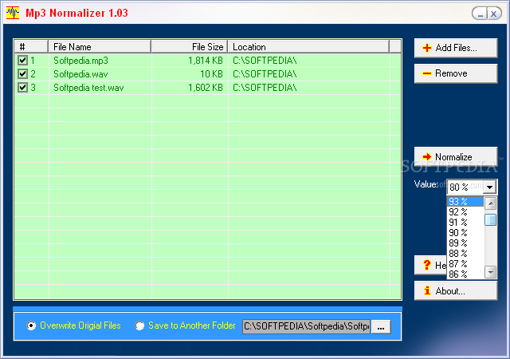Choose 92 % in the value list
The height and width of the screenshot is (359, 510).
(x=465, y=212)
